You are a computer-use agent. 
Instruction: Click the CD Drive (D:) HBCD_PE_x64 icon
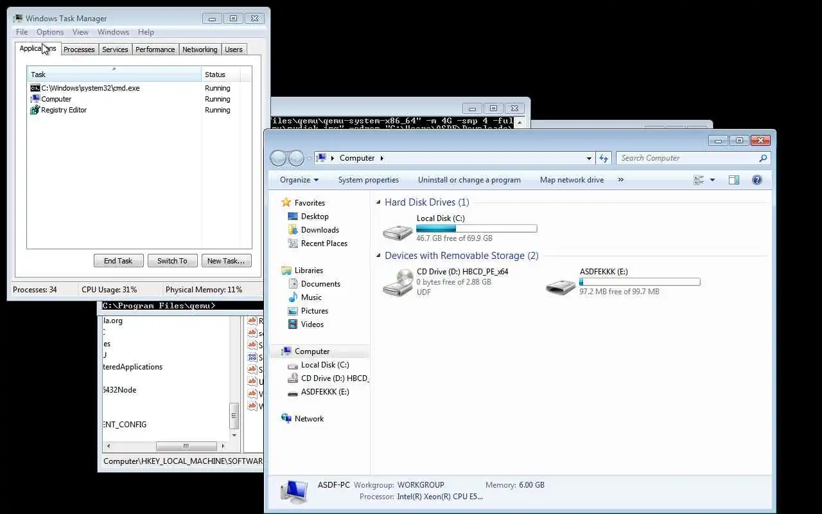point(398,283)
